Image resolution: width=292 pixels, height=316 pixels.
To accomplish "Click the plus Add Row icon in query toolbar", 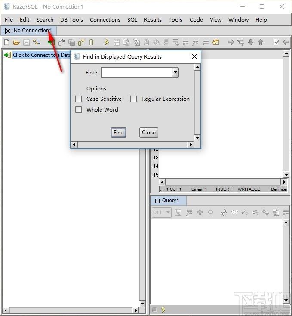I will click(x=200, y=212).
